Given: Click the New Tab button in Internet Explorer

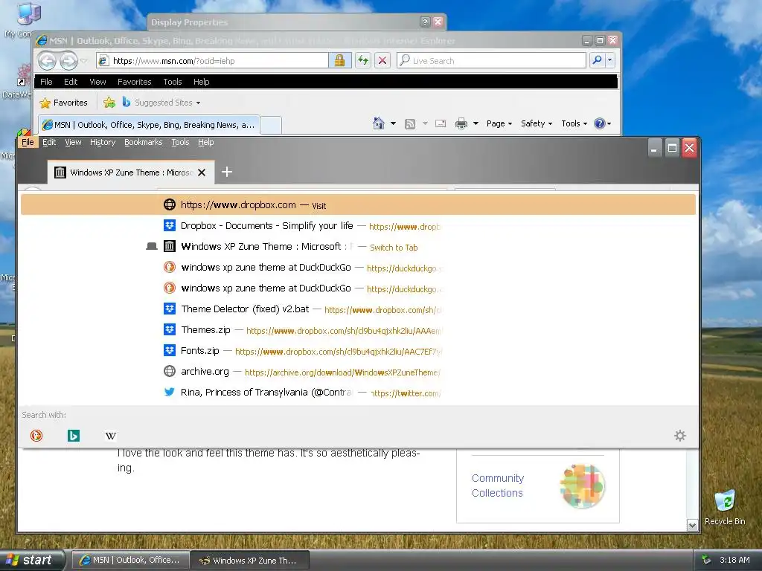Looking at the screenshot, I should (271, 125).
